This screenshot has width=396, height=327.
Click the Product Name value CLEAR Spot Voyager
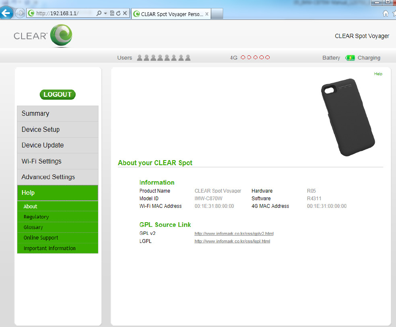[x=218, y=191]
